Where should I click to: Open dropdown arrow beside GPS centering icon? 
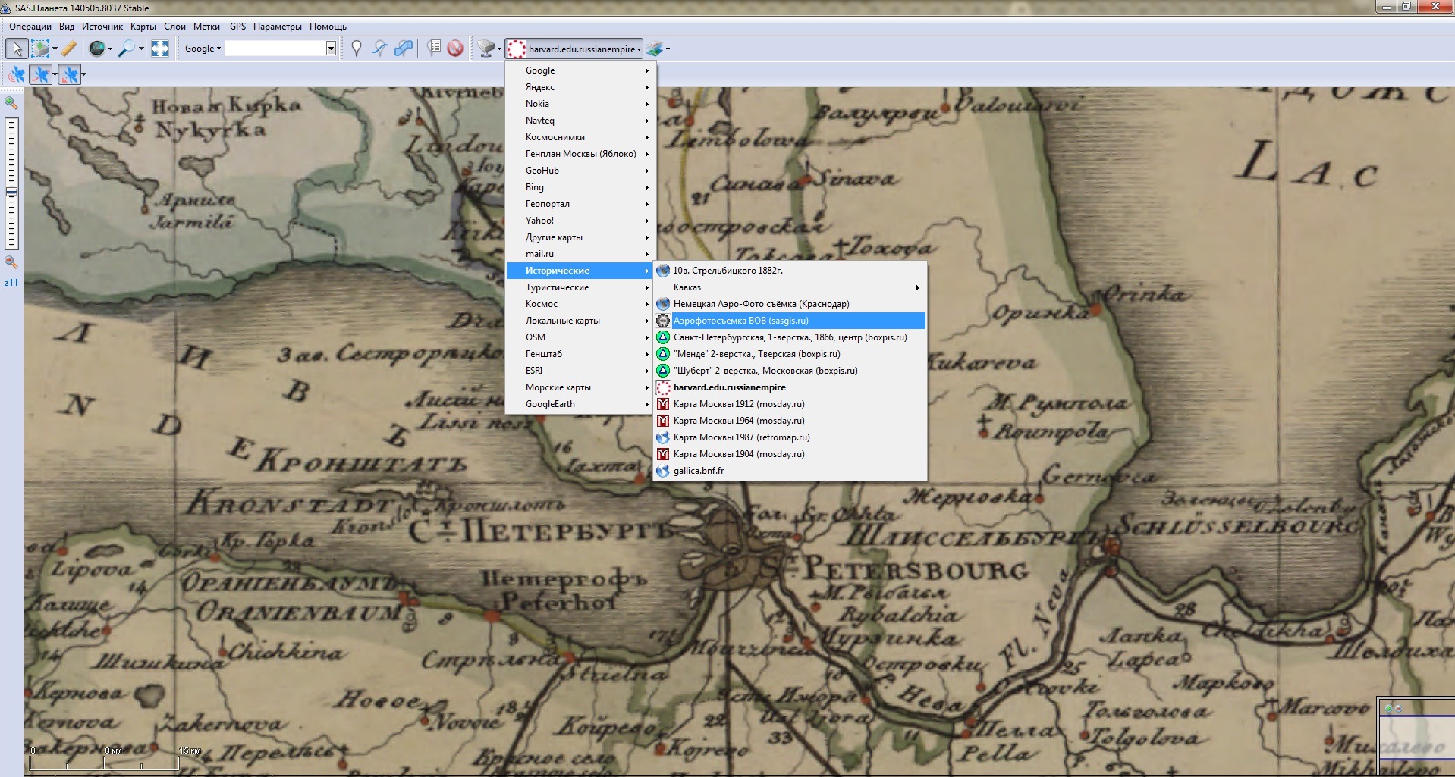tap(83, 74)
